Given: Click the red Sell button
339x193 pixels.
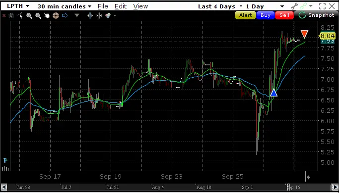Looking at the screenshot, I should click(x=284, y=15).
